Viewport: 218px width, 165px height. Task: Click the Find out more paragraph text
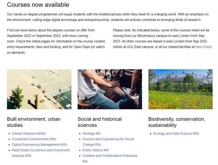(x=56, y=41)
